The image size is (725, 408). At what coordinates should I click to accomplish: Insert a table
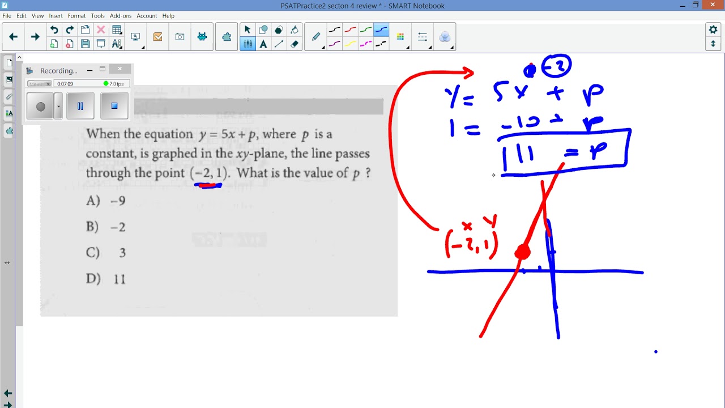tap(117, 30)
